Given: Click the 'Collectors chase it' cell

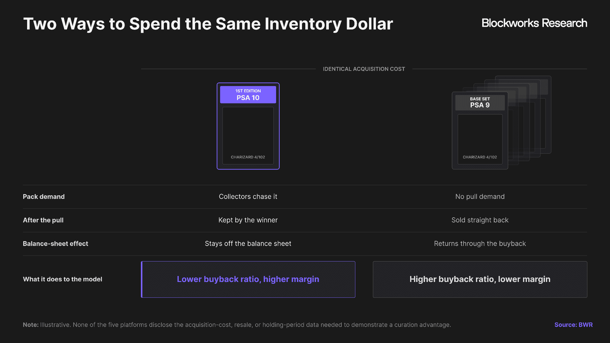Looking at the screenshot, I should click(248, 197).
